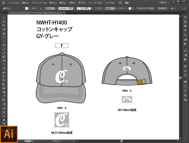
Task: Open the Character panel icon
Action: [185, 75]
